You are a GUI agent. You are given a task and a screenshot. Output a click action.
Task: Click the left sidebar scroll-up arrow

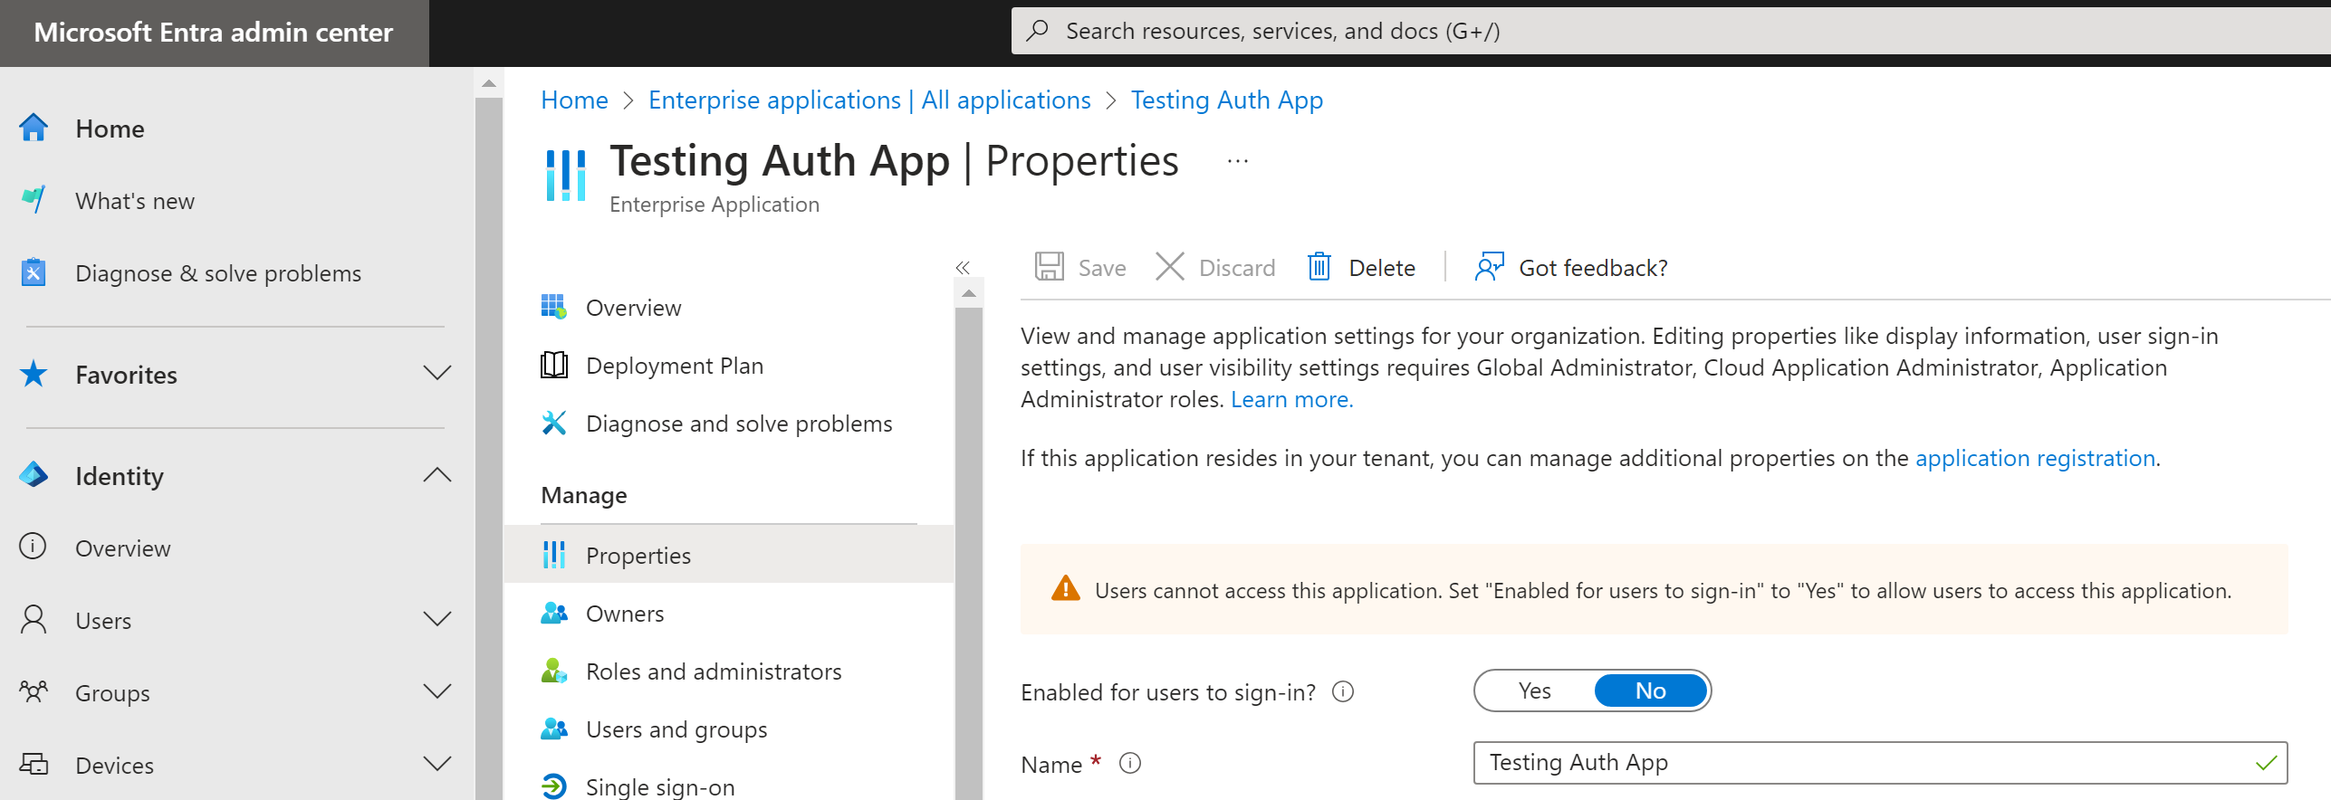[489, 83]
